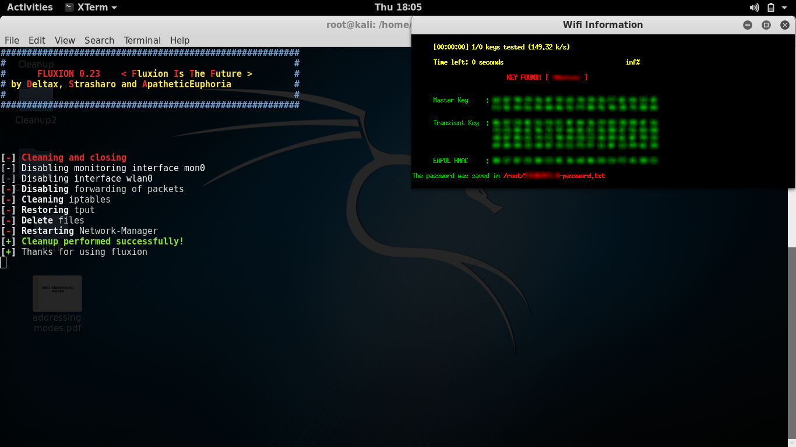Minimize the Wifi Information window
The width and height of the screenshot is (796, 447).
[748, 25]
